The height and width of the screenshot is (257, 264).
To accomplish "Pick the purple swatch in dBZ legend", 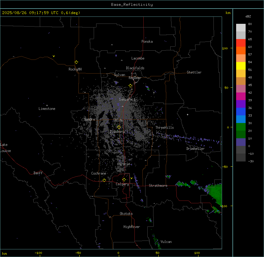I will tap(241, 104).
